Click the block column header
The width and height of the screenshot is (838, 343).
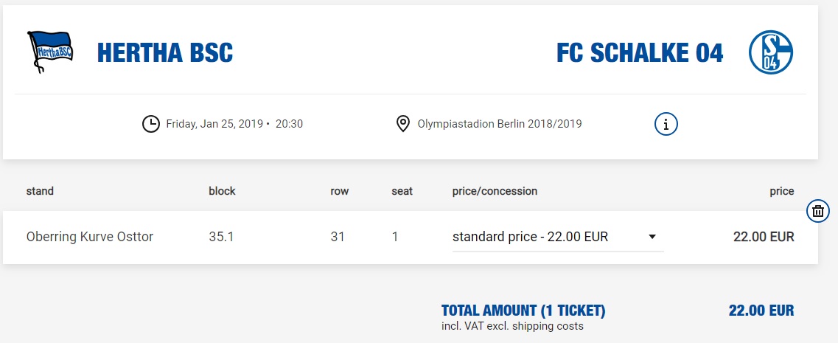222,191
